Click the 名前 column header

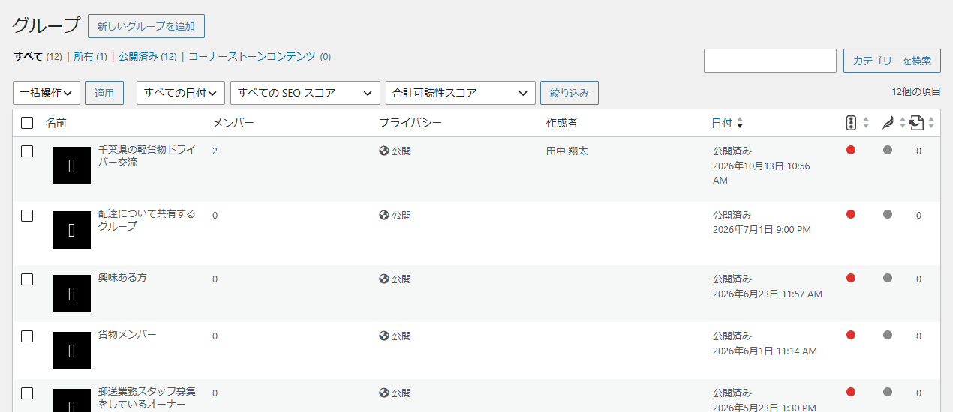pos(56,123)
